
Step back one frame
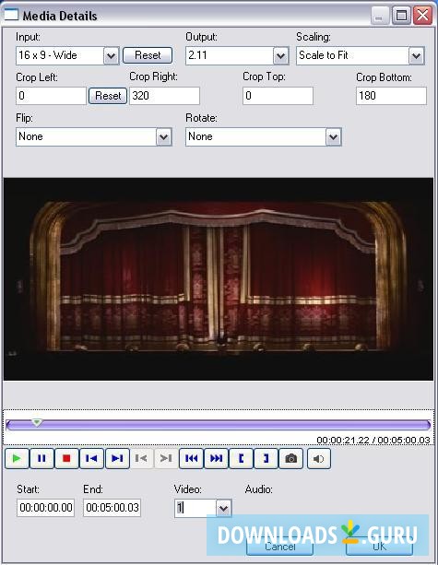[x=91, y=458]
